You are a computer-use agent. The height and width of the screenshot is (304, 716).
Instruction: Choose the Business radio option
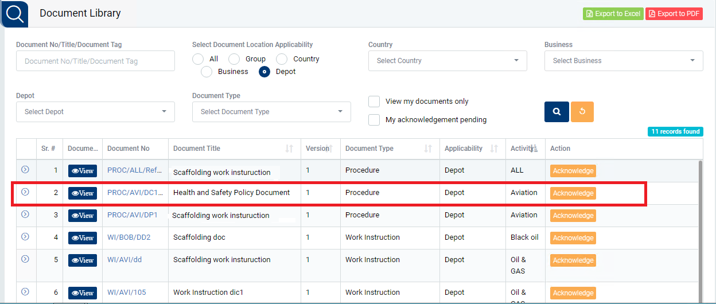(207, 72)
